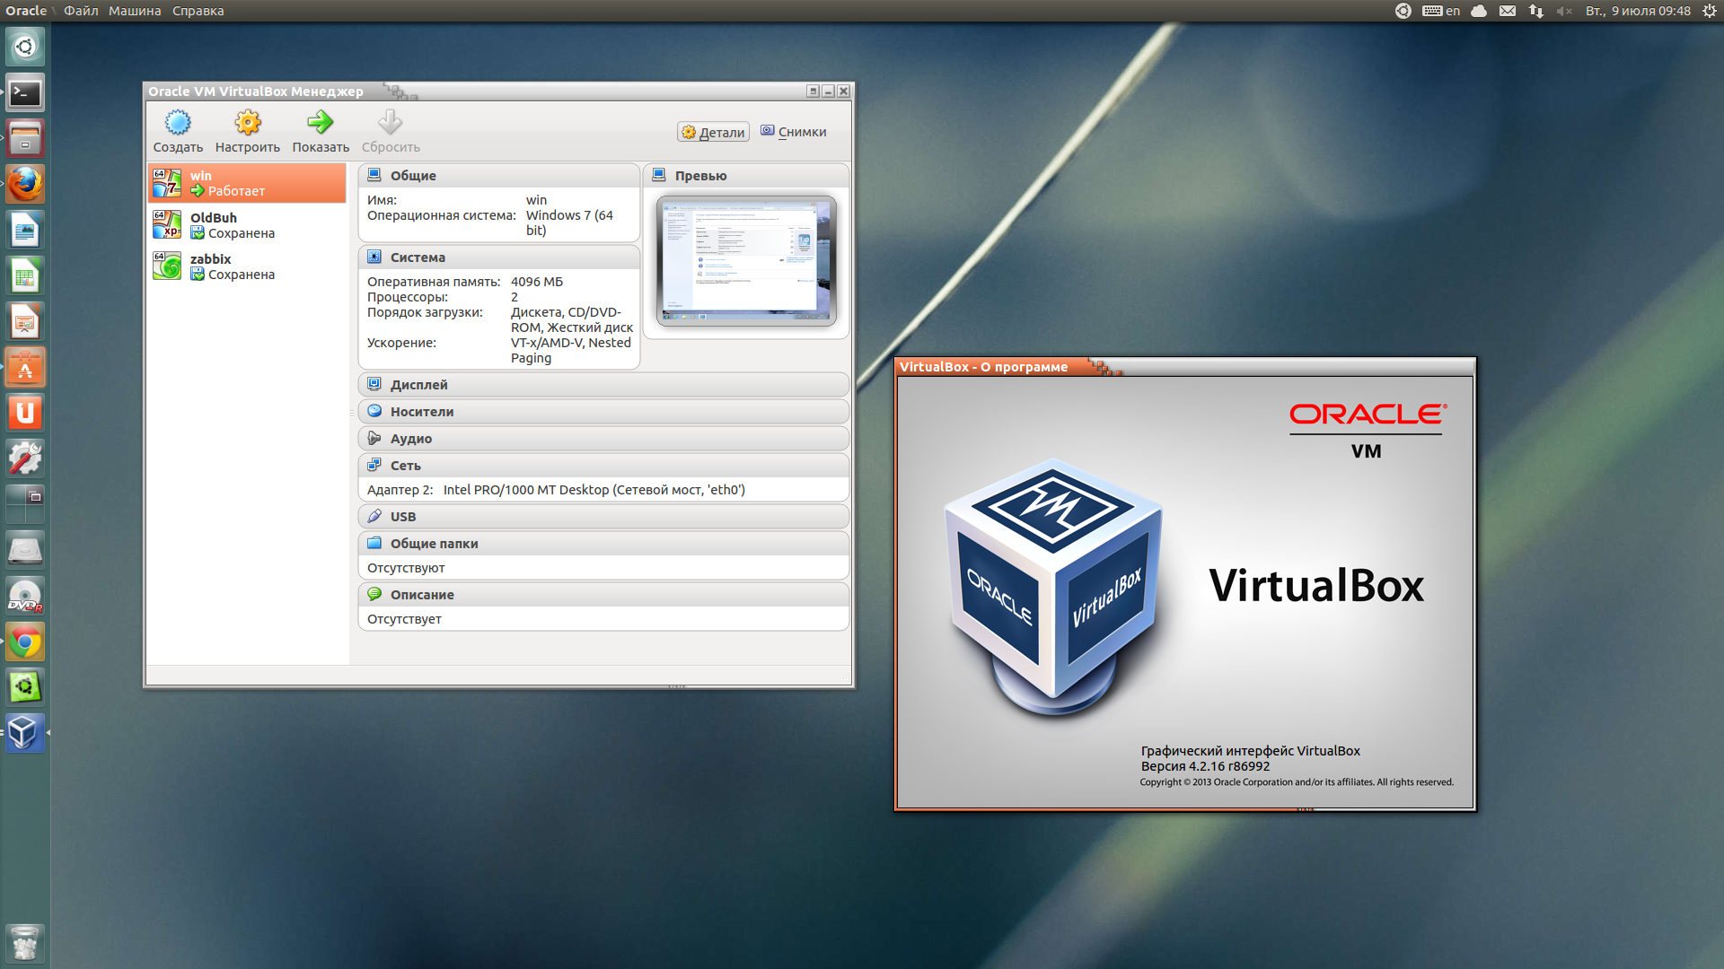Click the Oracle logo in About window
Viewport: 1724px width, 969px height.
(x=1368, y=414)
